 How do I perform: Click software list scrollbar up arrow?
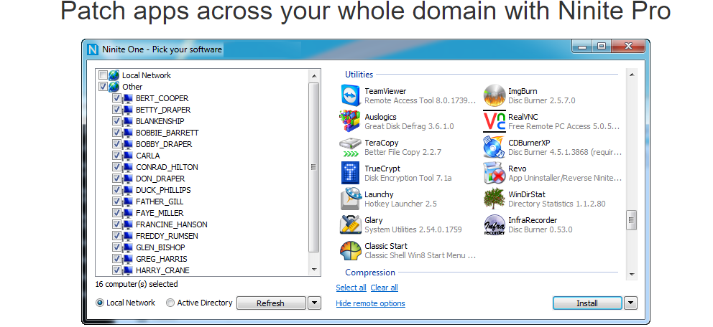632,75
